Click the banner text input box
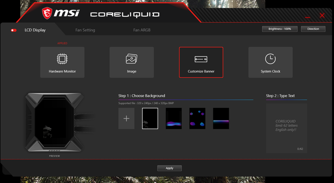Screen dimensions: 334x183 pos(287,128)
